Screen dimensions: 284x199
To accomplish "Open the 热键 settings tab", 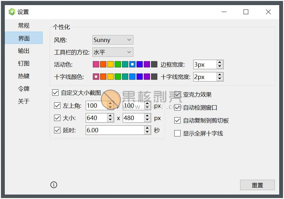I will [24, 76].
